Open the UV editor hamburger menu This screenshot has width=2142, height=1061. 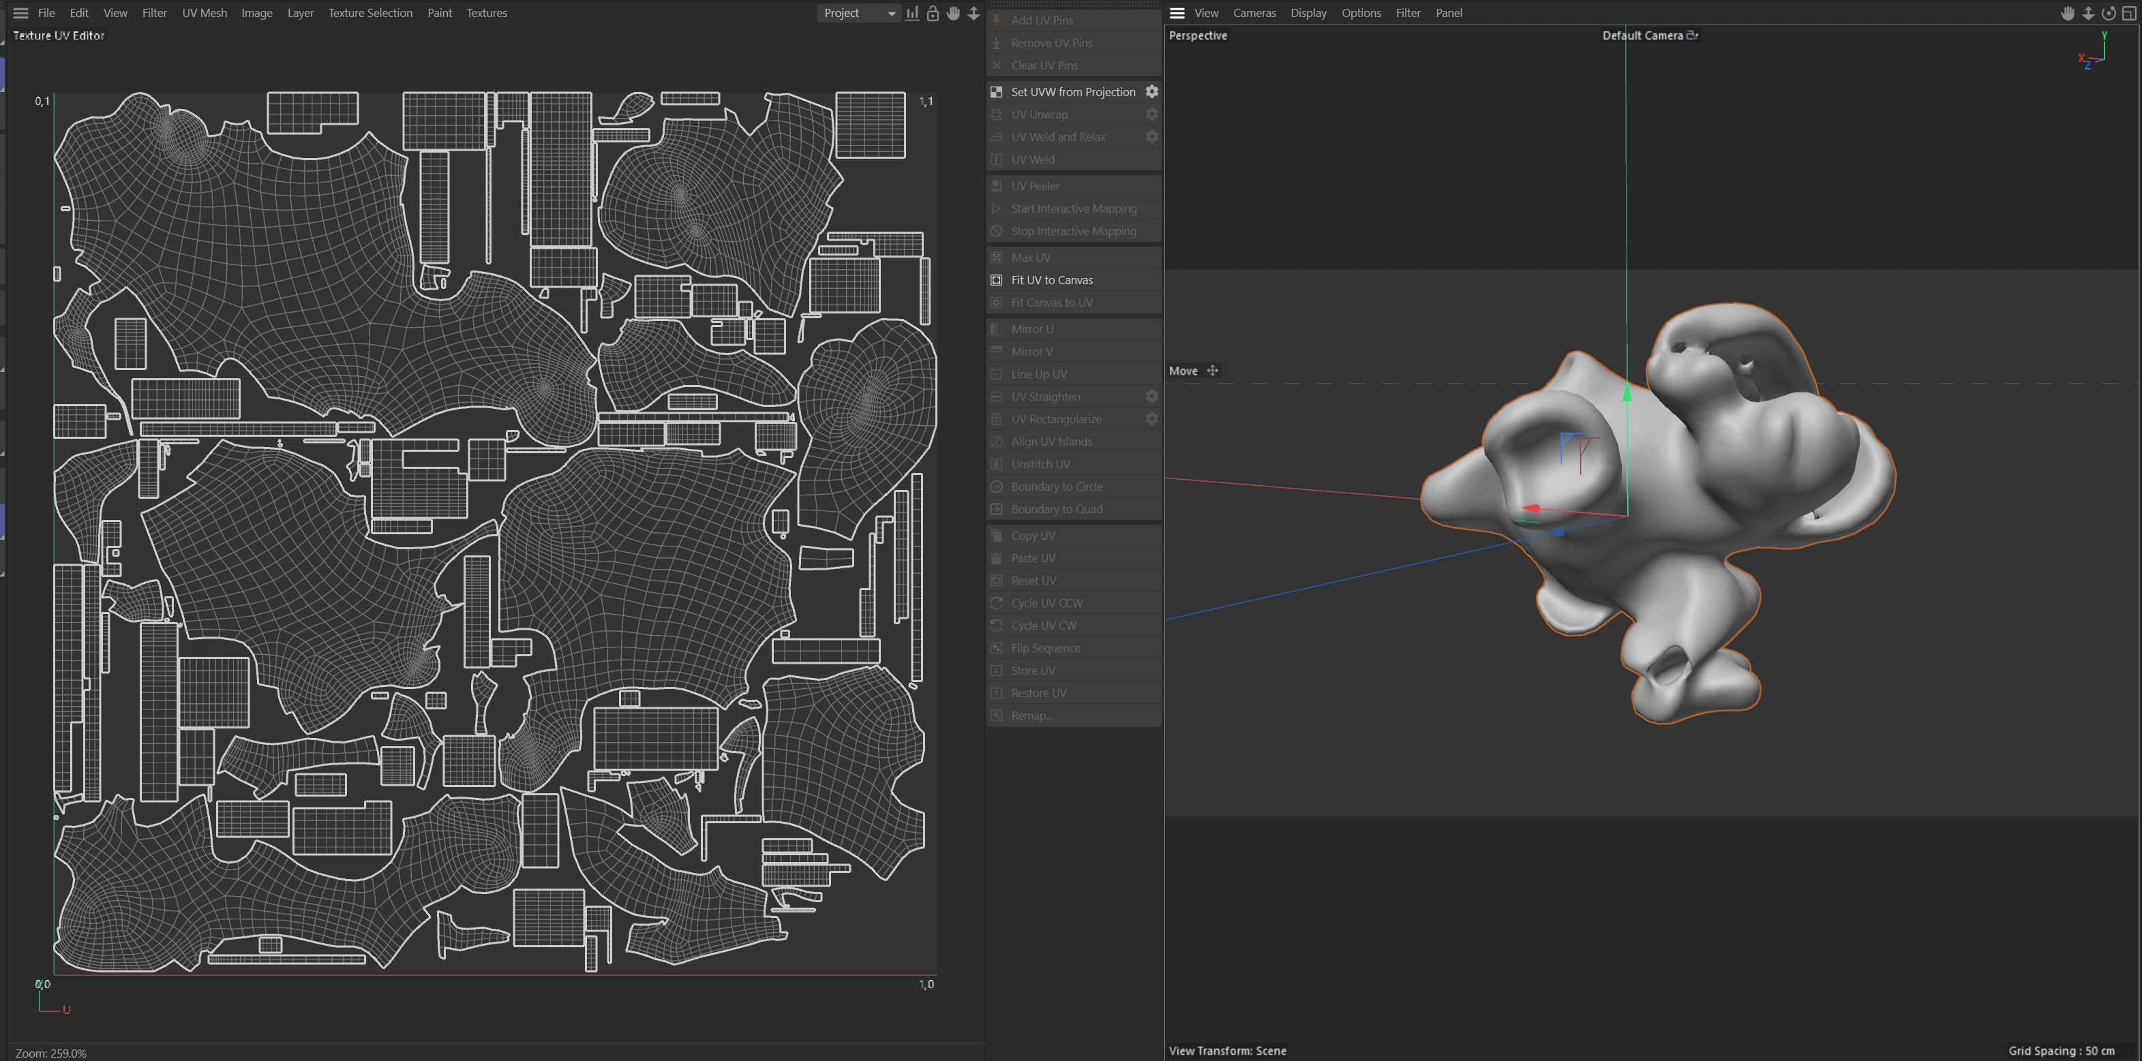coord(20,14)
